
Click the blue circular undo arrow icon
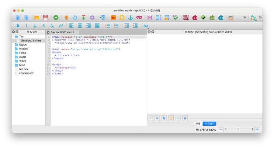[75, 18]
